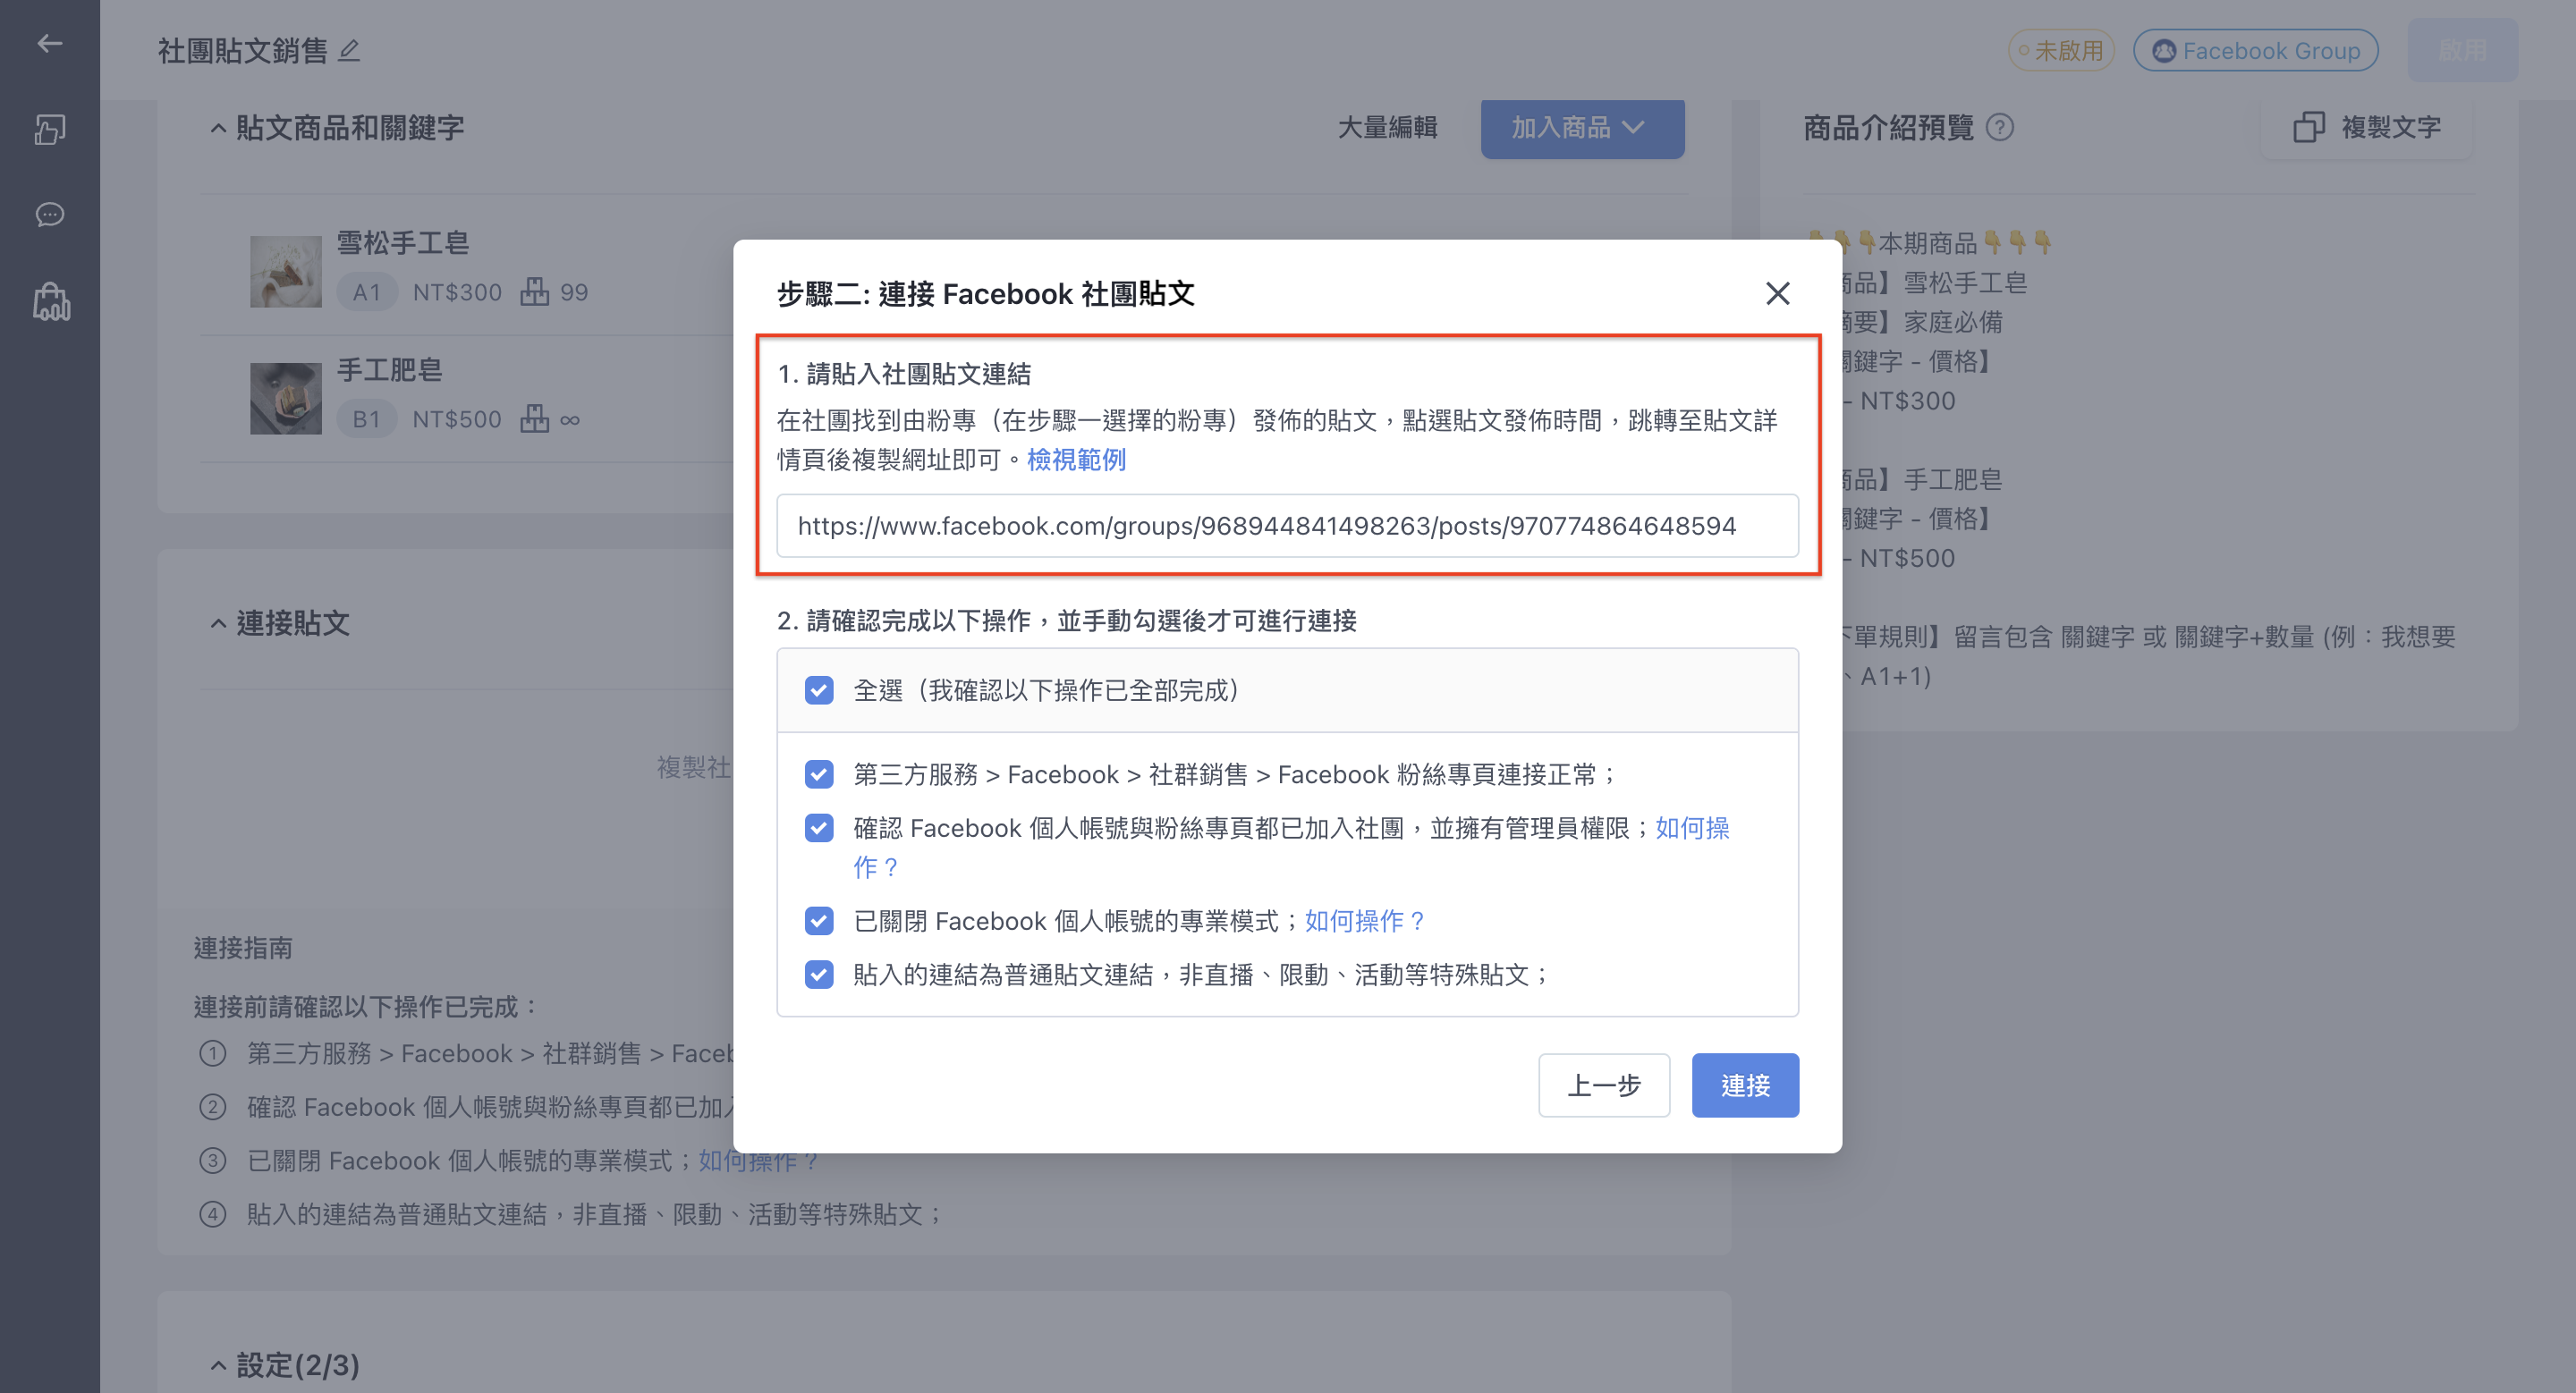Edit the title with the pencil icon

(349, 50)
